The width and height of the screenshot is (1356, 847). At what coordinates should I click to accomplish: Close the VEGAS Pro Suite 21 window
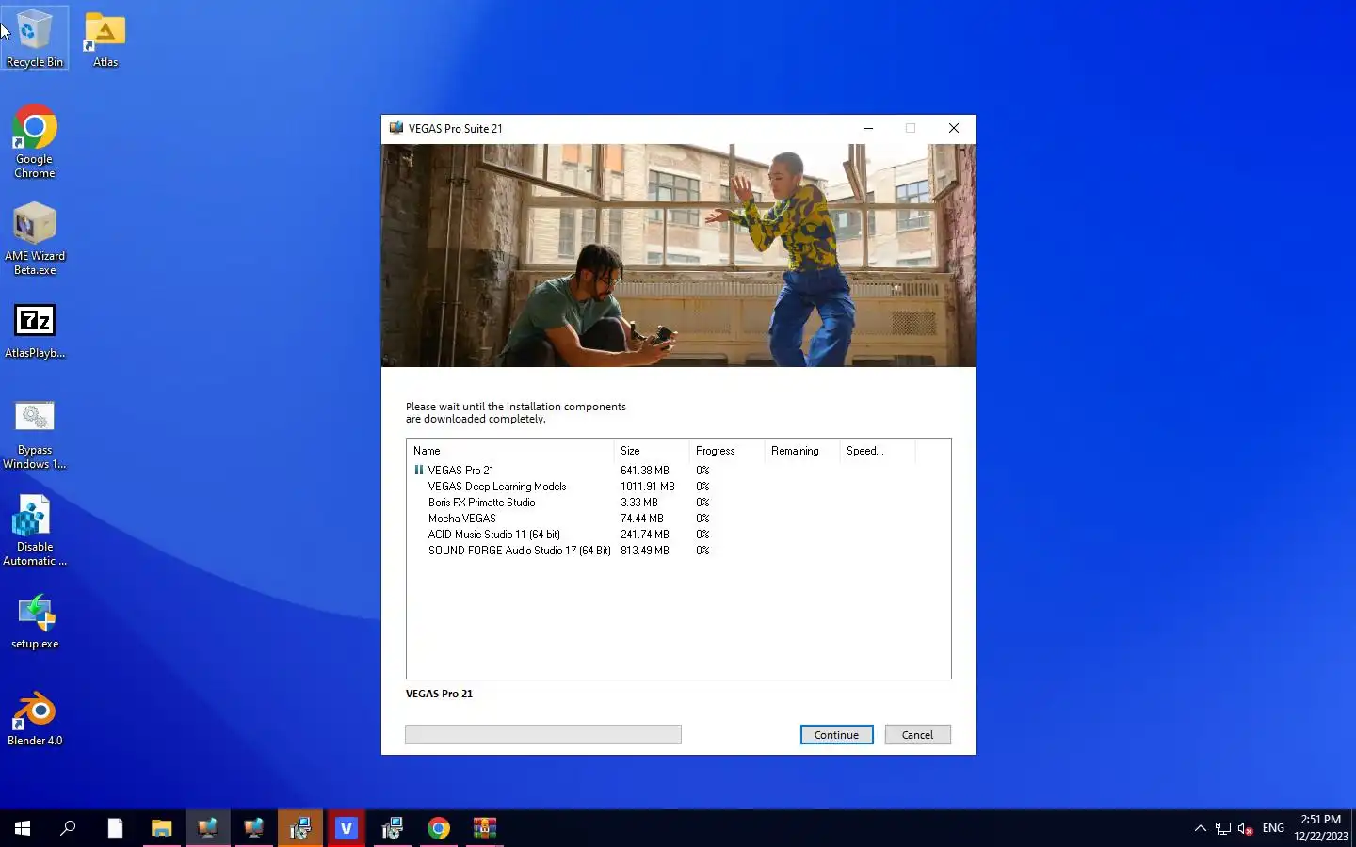[954, 128]
